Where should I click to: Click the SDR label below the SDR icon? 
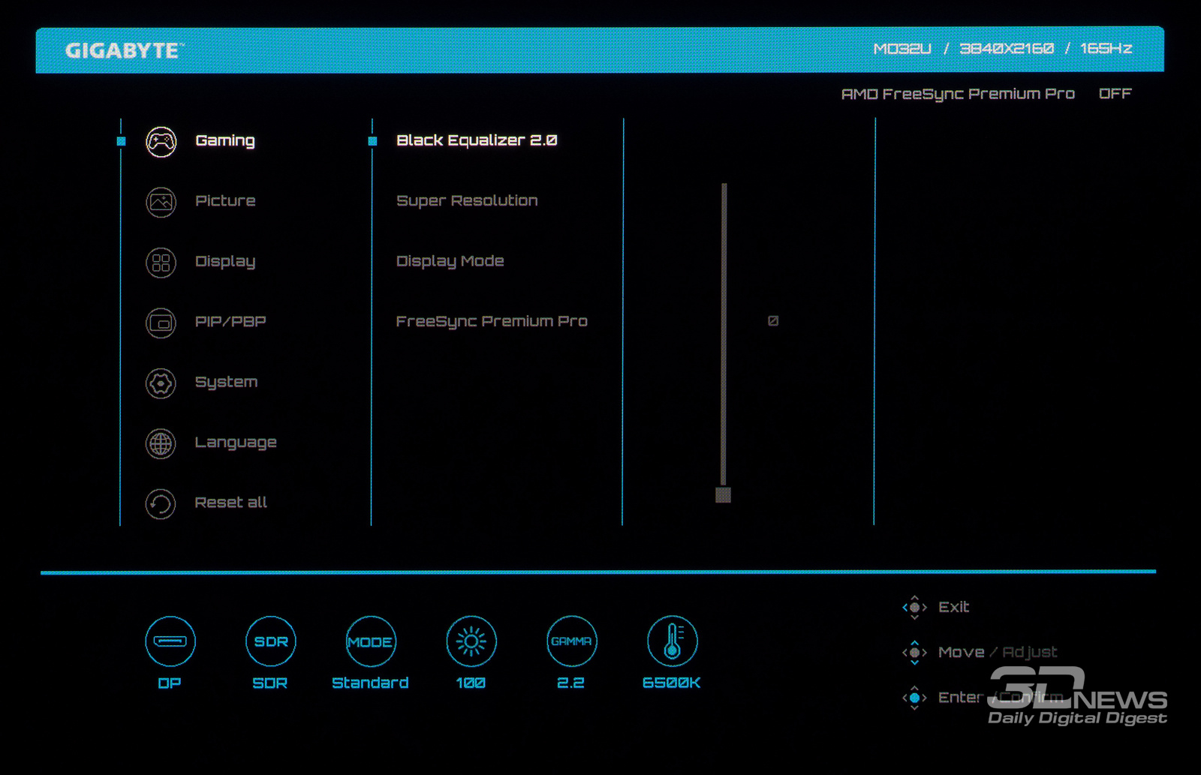[270, 683]
